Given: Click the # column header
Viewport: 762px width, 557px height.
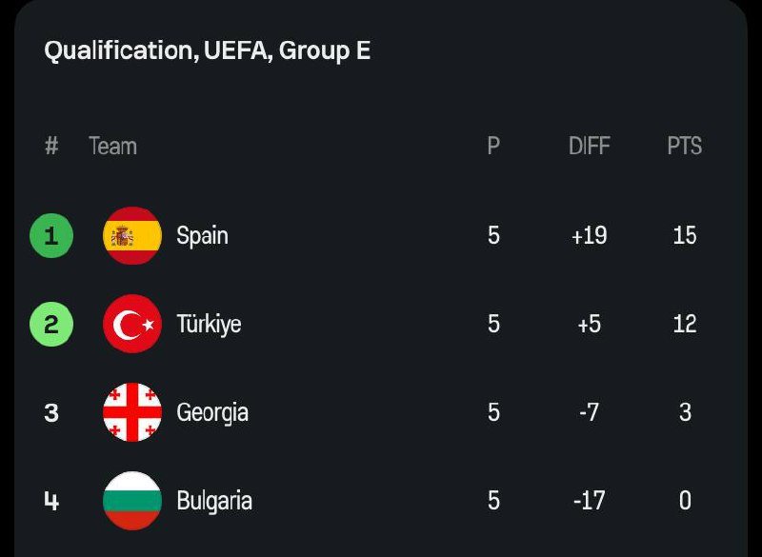Looking at the screenshot, I should pos(51,146).
